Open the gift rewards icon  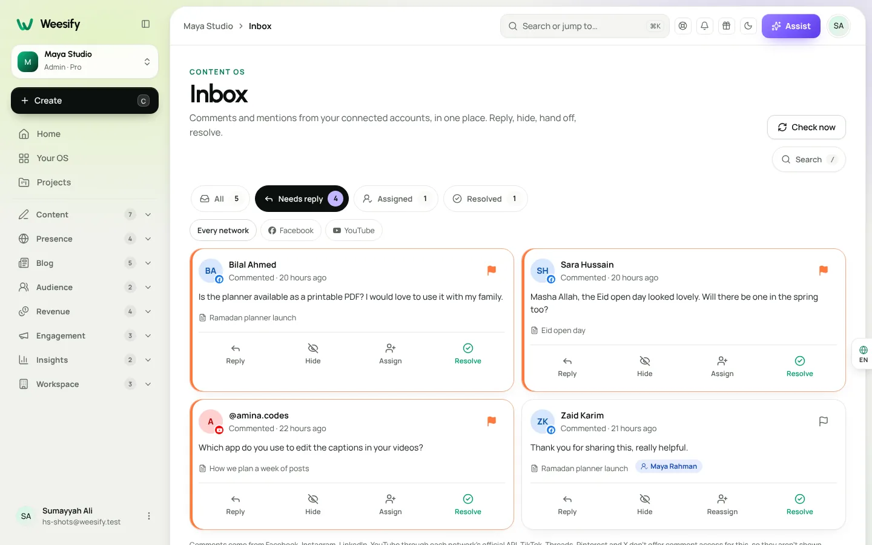[x=727, y=26]
